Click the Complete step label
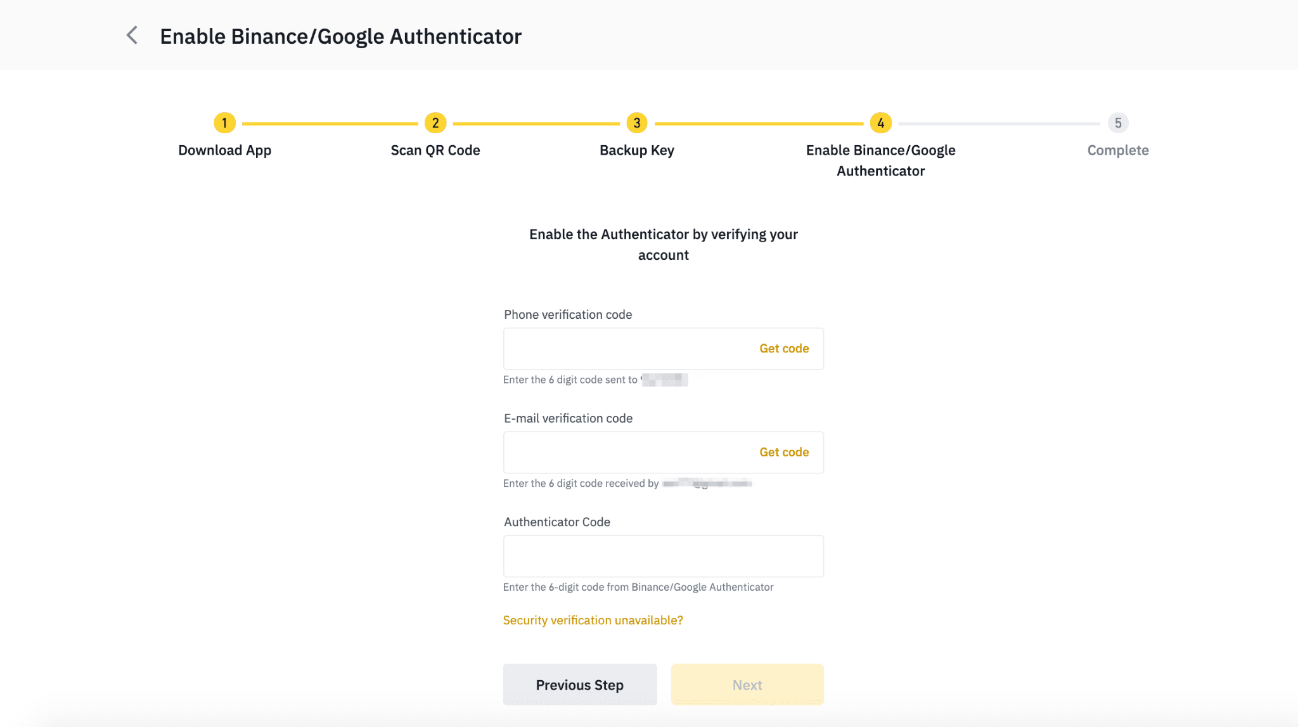The width and height of the screenshot is (1298, 727). [x=1118, y=150]
